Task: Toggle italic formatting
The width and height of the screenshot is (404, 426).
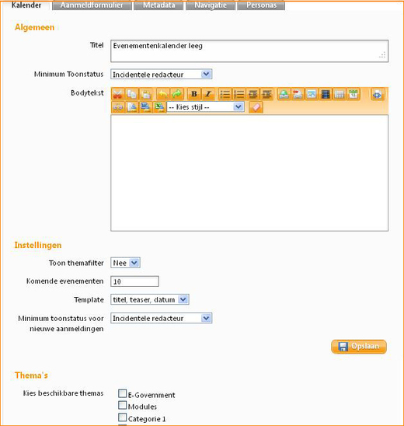Action: [208, 94]
